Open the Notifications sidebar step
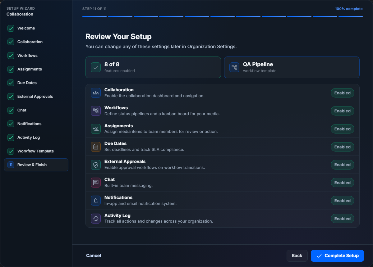373x267 pixels. pyautogui.click(x=36, y=124)
